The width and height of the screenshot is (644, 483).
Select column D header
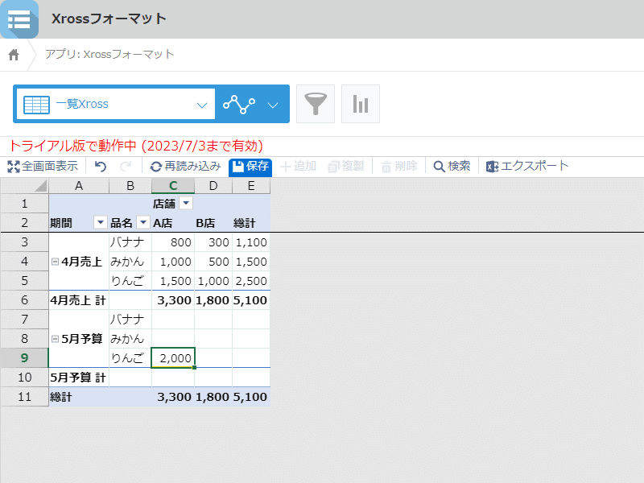(x=213, y=186)
